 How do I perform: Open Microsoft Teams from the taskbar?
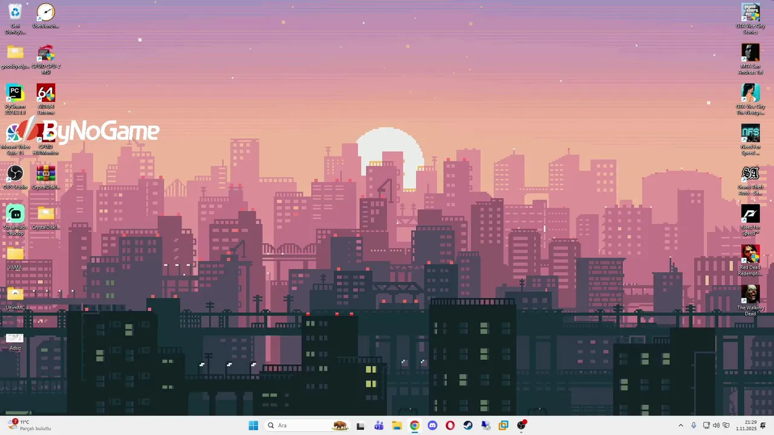coord(379,425)
